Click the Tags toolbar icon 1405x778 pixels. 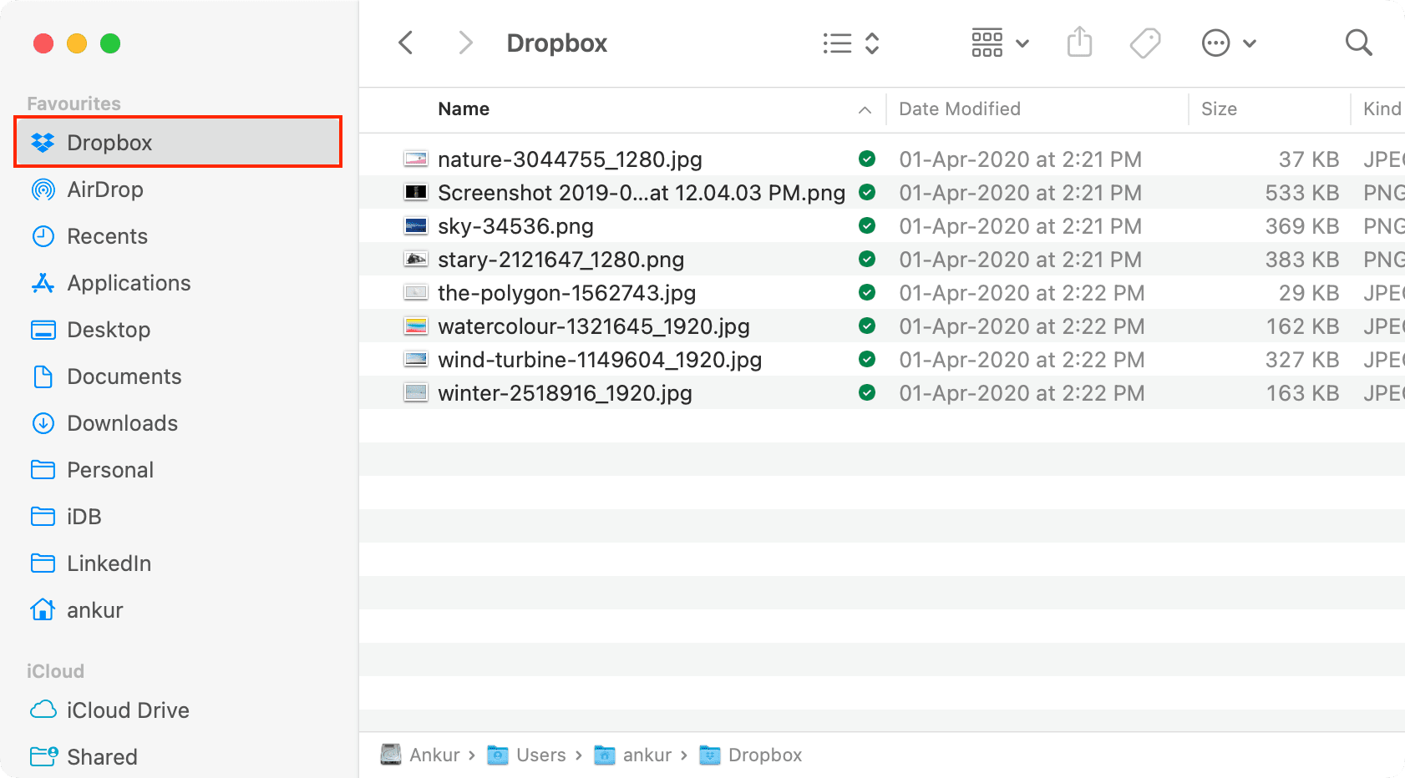[x=1145, y=43]
